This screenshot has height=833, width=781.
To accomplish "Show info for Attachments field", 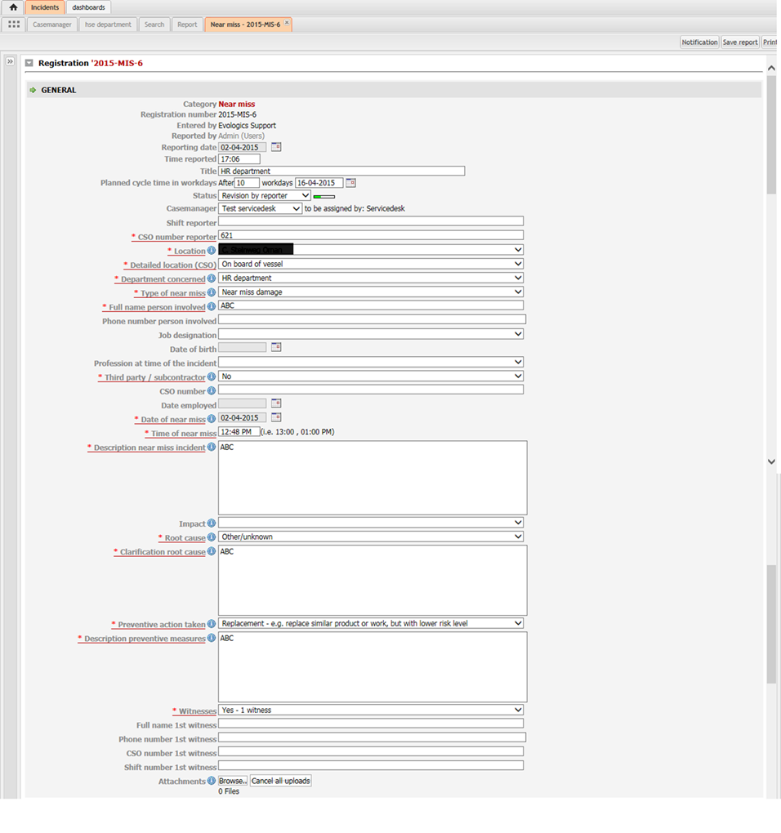I will [x=212, y=781].
